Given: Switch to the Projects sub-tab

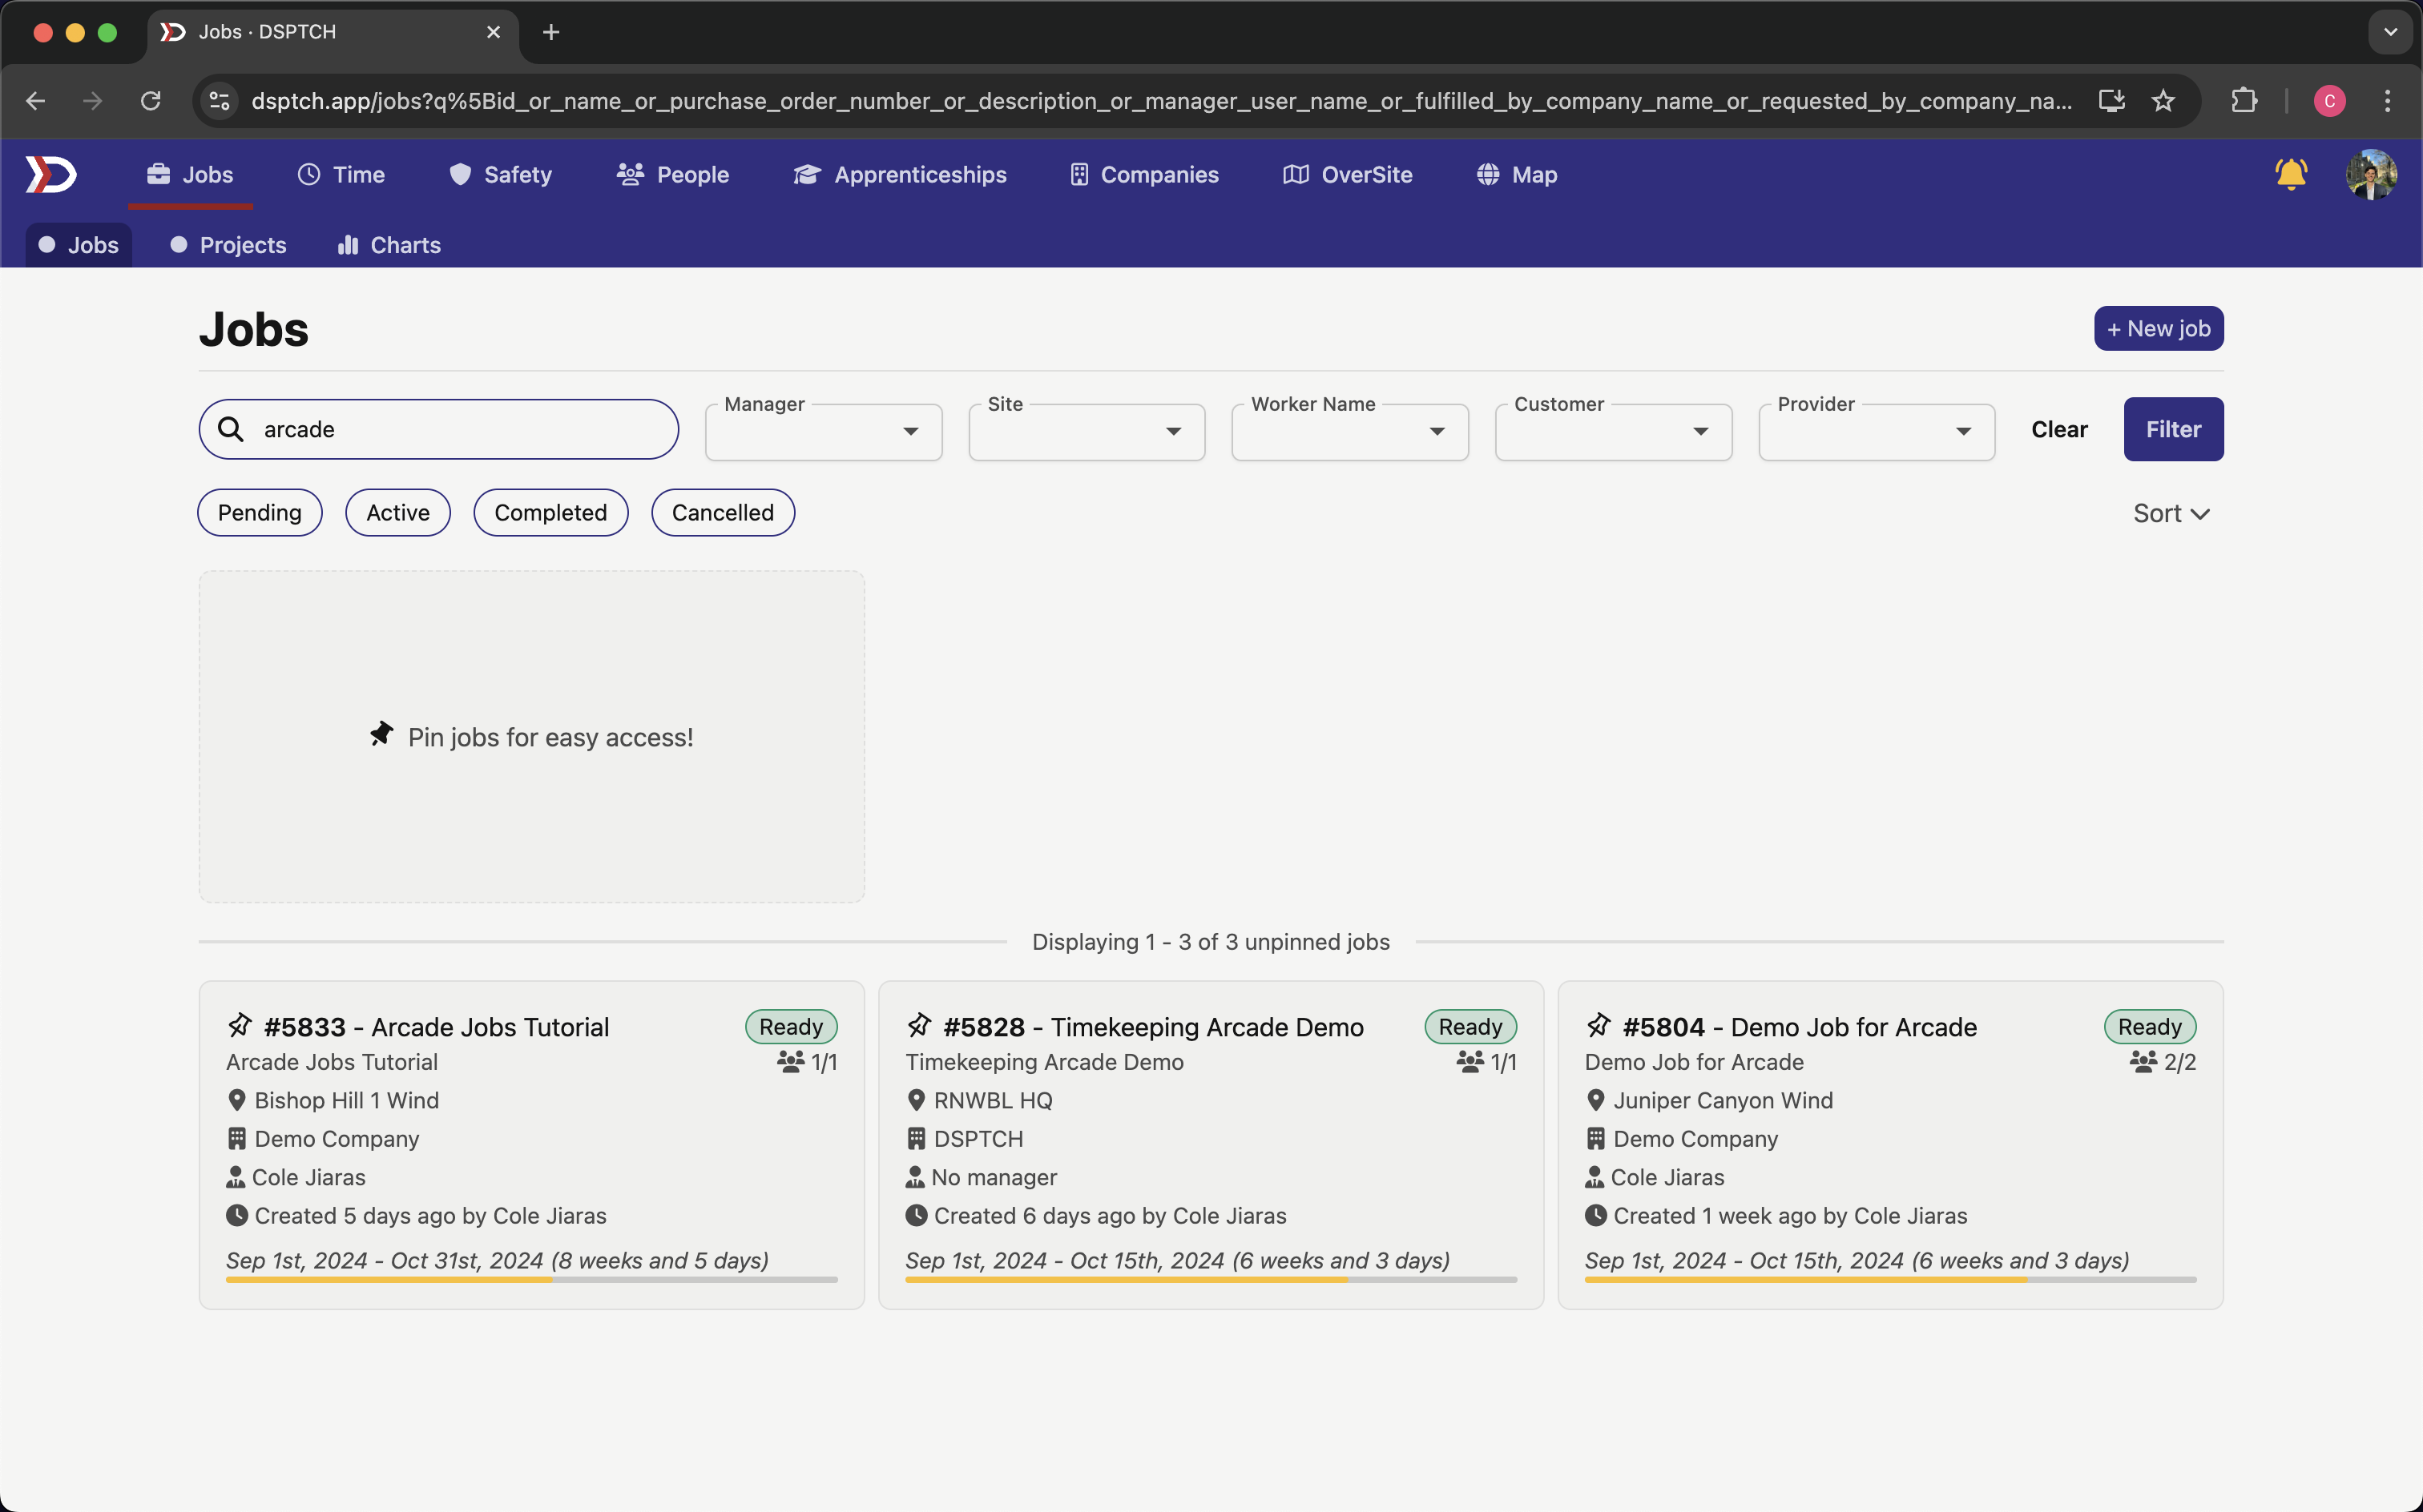Looking at the screenshot, I should [x=228, y=245].
